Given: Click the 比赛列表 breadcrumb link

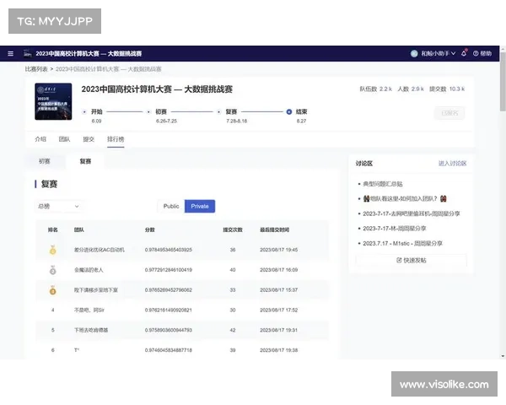Looking at the screenshot, I should pyautogui.click(x=36, y=68).
